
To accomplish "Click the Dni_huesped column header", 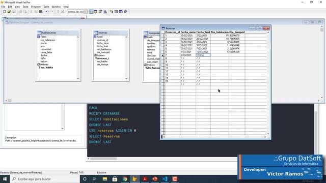I will coord(237,32).
